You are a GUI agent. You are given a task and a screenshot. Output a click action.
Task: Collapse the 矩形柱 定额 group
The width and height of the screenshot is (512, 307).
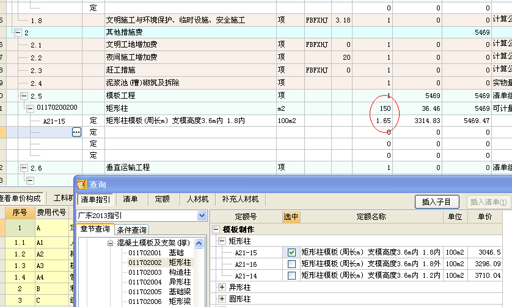(x=222, y=241)
